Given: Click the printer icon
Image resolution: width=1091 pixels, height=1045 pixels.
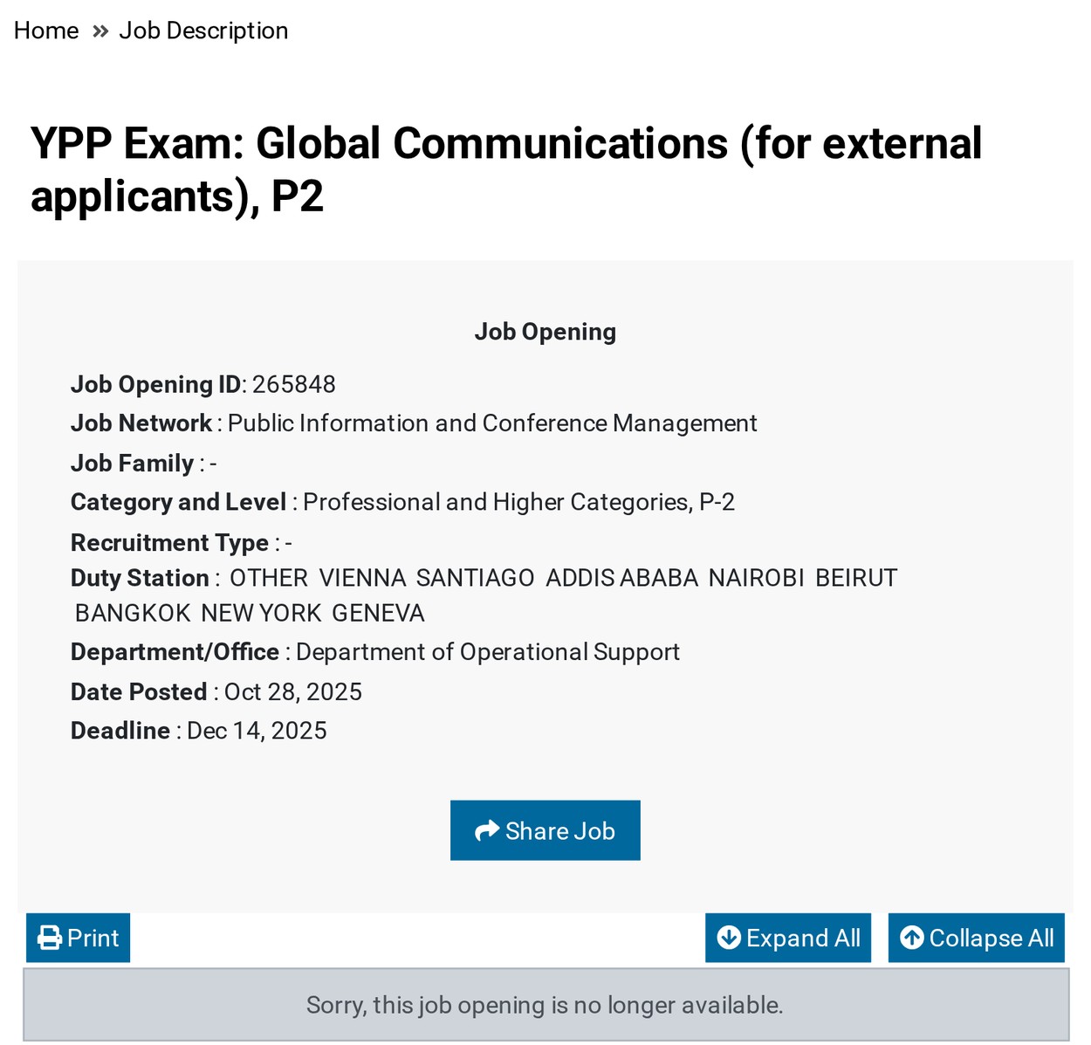Looking at the screenshot, I should (x=50, y=938).
